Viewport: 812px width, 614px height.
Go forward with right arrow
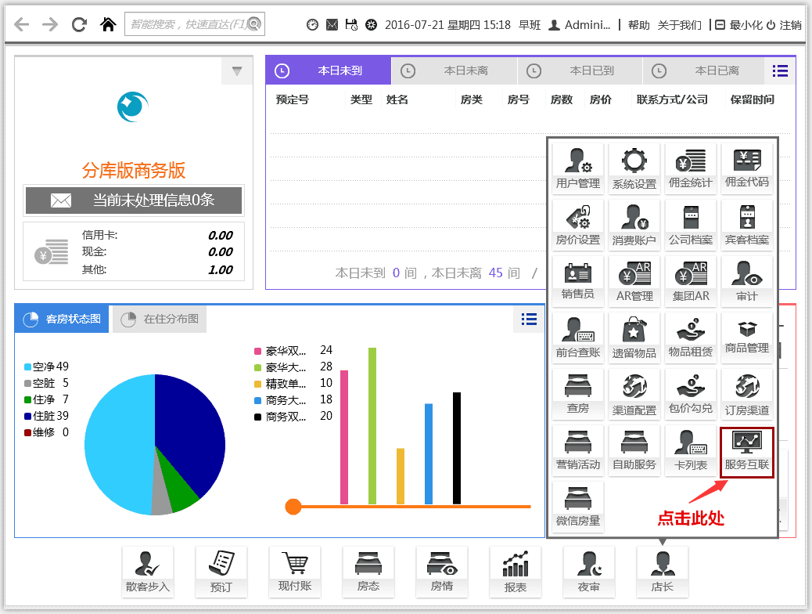click(50, 24)
